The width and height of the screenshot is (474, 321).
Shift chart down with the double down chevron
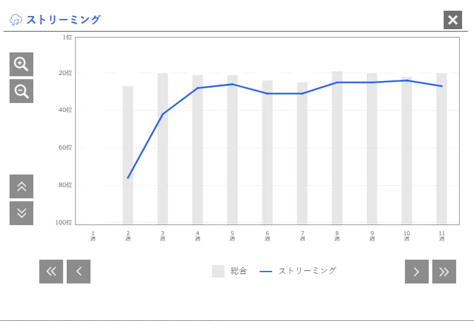[21, 213]
